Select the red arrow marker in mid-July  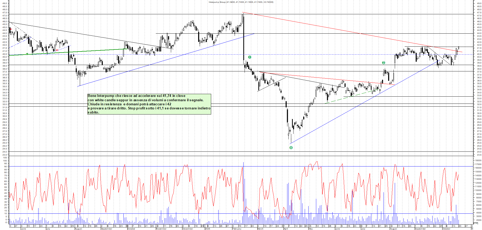(57, 50)
